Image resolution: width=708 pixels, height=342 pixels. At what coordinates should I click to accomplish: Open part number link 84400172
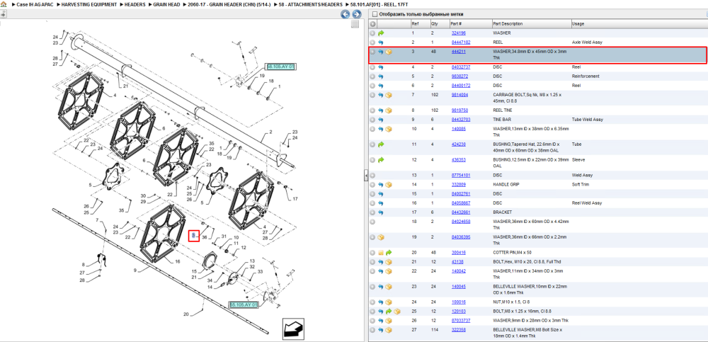tap(461, 86)
